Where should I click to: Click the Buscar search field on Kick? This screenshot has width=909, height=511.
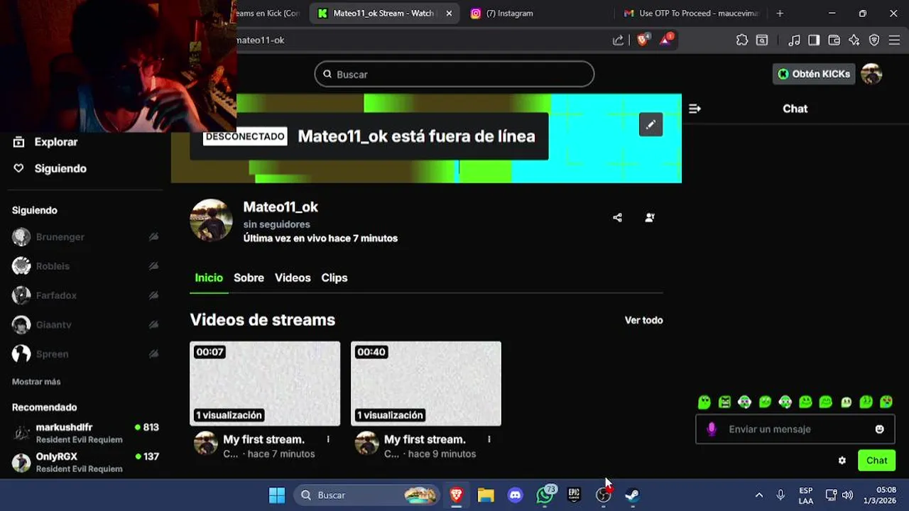(x=454, y=74)
